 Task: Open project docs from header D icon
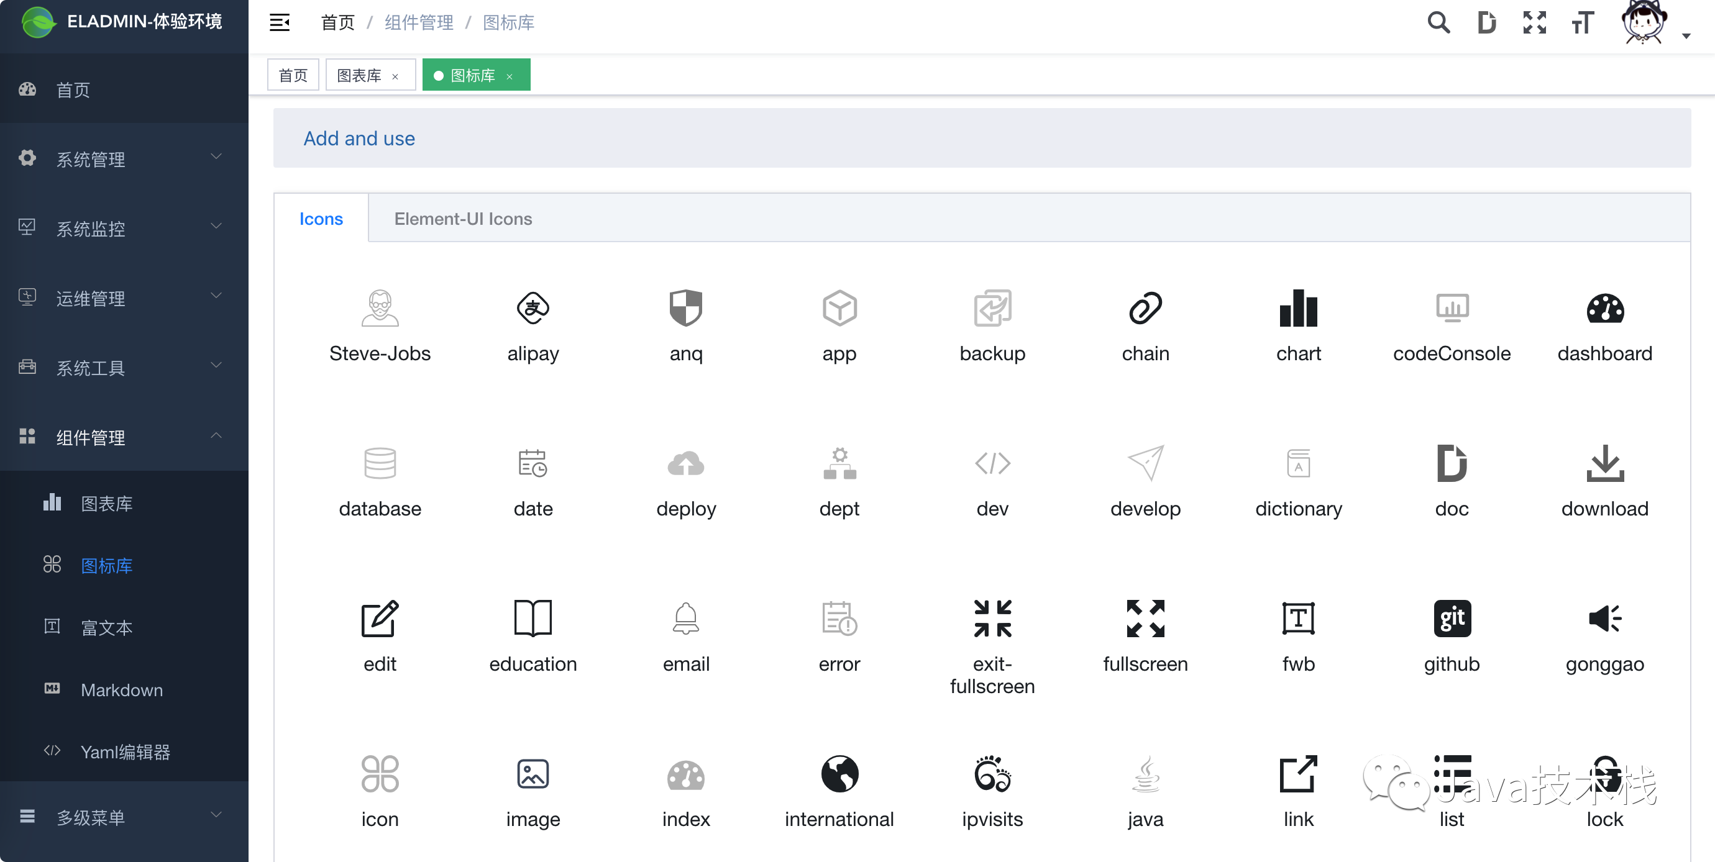tap(1486, 22)
